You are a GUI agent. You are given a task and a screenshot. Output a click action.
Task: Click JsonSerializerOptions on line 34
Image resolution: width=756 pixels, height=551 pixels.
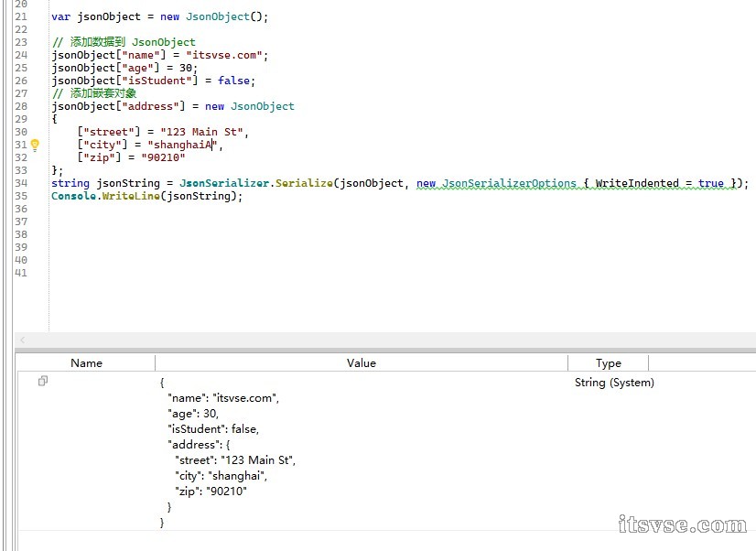click(x=509, y=183)
